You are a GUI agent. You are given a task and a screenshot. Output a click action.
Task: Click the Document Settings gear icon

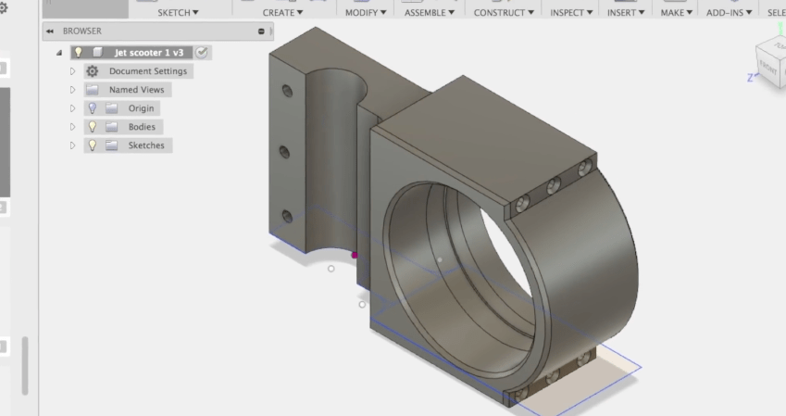92,71
